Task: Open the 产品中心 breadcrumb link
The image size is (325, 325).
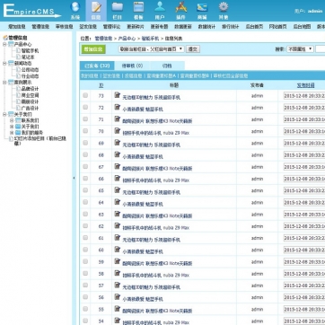Action: pyautogui.click(x=127, y=39)
